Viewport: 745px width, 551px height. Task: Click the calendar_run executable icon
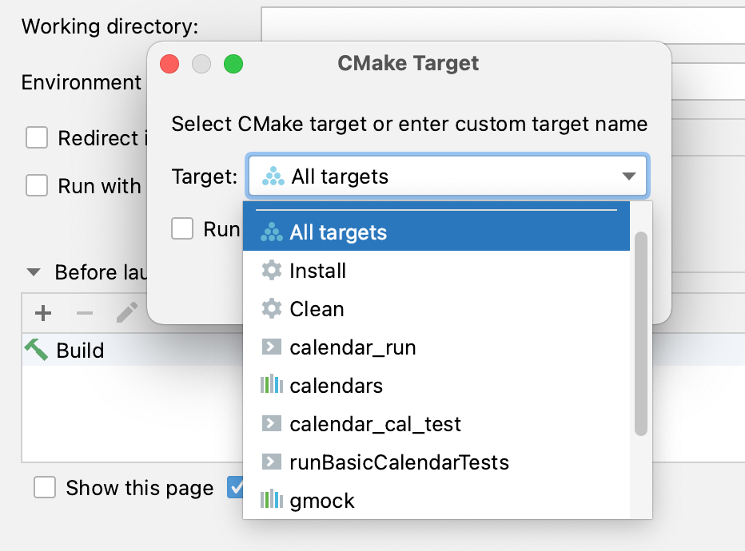click(272, 347)
